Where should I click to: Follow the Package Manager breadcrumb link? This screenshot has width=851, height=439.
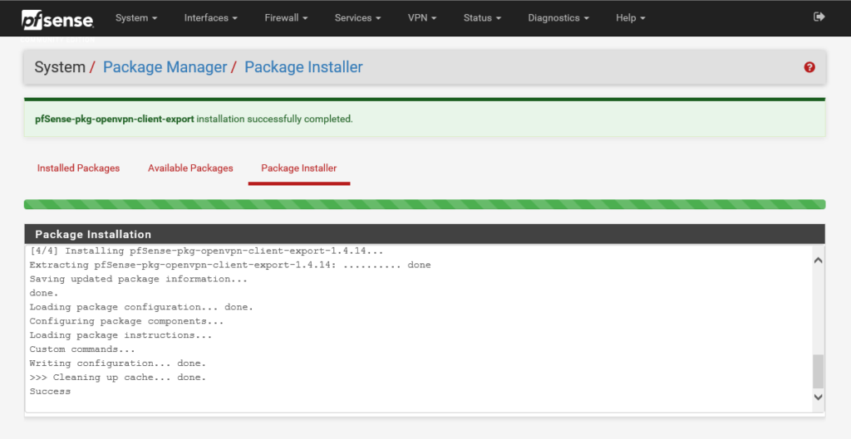tap(165, 67)
